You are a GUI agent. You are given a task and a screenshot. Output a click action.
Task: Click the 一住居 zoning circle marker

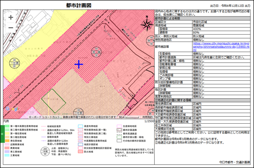(x=14, y=63)
